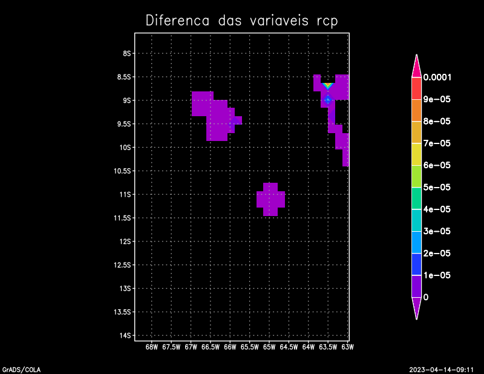The height and width of the screenshot is (374, 484).
Task: Click the blue diamond hotspot near 9S
Action: coord(328,99)
